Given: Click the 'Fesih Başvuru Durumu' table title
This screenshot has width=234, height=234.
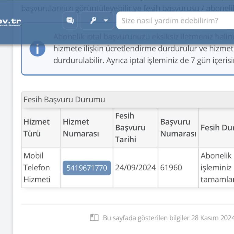Looking at the screenshot, I should pos(64,100).
